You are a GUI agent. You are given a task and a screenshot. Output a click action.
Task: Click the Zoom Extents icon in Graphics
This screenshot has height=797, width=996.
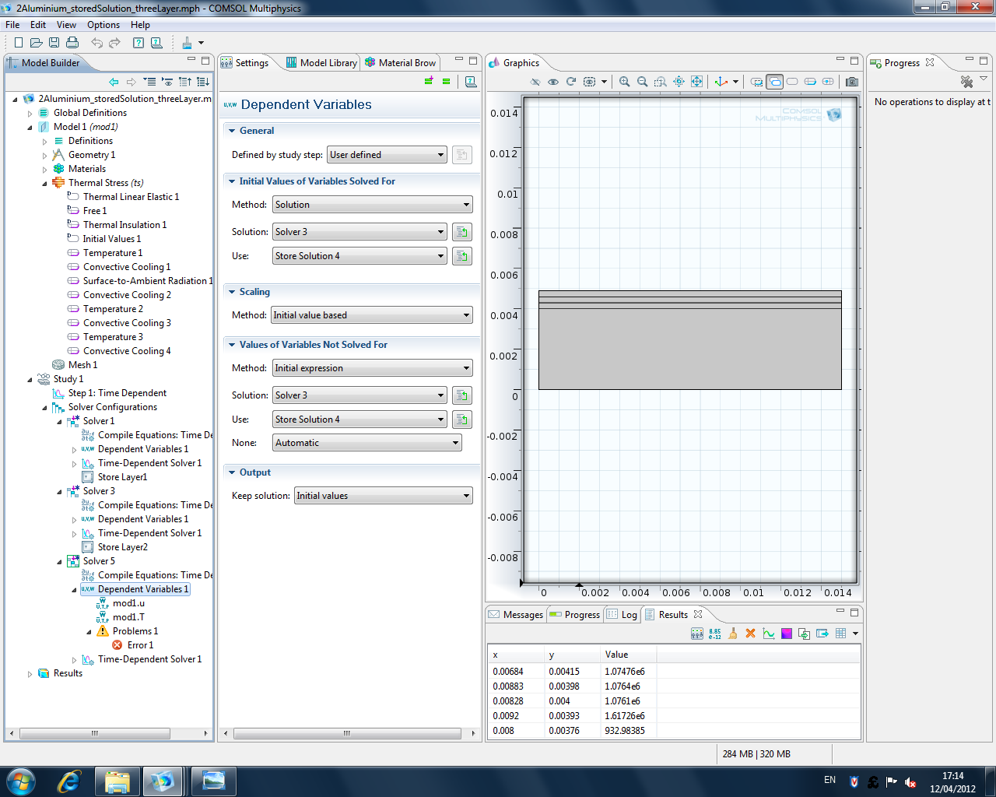tap(696, 82)
